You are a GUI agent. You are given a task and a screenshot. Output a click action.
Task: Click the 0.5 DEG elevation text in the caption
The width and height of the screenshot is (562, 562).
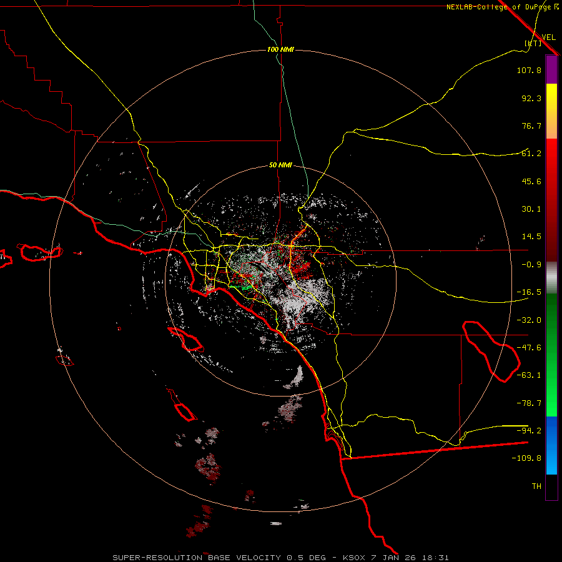click(306, 558)
